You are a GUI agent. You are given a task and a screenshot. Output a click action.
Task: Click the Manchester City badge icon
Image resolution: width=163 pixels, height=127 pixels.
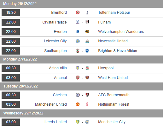(87, 122)
